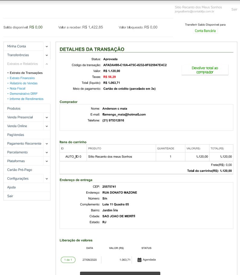Click Devolver total ao comprador button
This screenshot has width=240, height=275.
pos(205,70)
